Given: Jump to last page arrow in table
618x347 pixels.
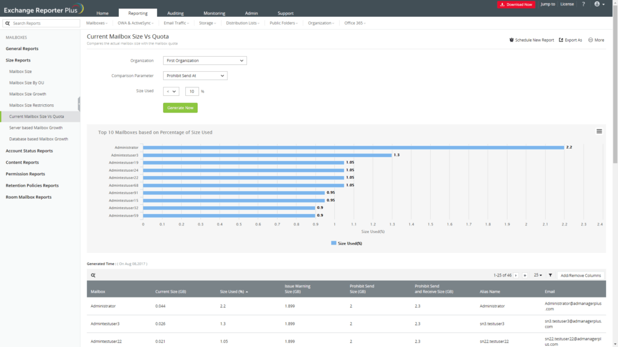Looking at the screenshot, I should pos(525,275).
